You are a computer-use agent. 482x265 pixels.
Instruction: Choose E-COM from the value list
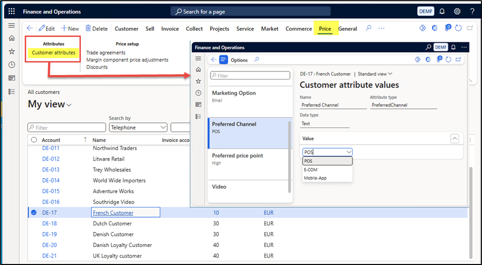(x=327, y=169)
